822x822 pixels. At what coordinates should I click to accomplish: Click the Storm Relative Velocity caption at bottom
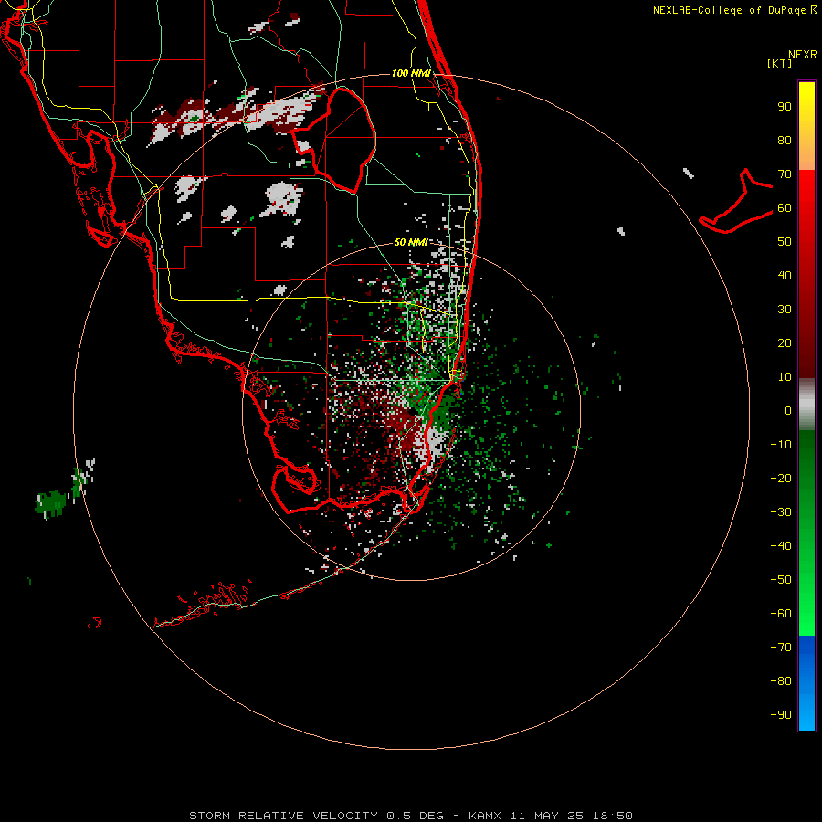point(410,816)
